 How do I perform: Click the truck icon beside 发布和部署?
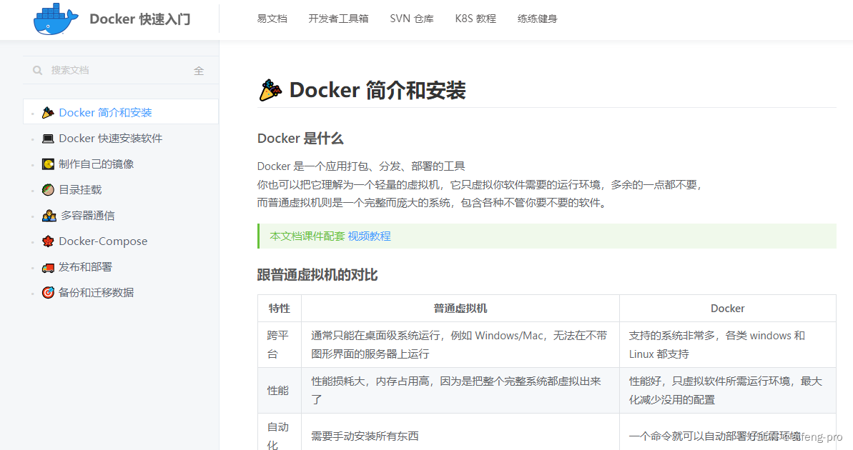click(48, 267)
